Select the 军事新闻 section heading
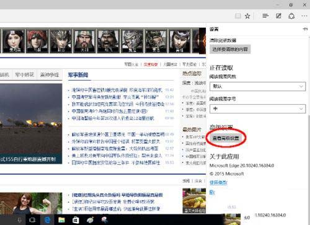Screen dimensions: 310x225 pos(78,75)
